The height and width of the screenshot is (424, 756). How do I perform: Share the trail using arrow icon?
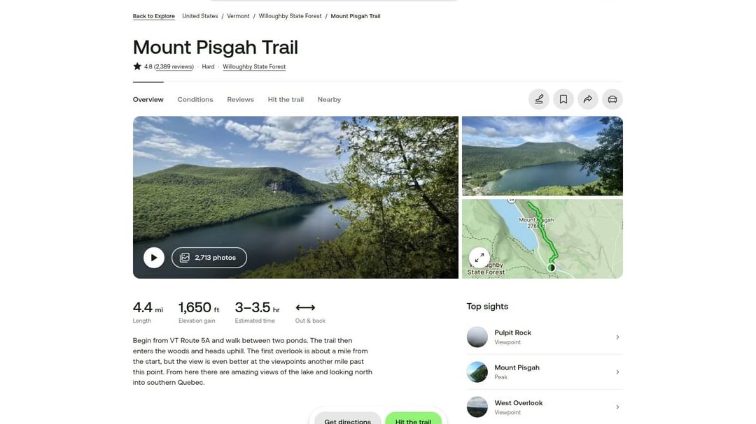point(588,99)
